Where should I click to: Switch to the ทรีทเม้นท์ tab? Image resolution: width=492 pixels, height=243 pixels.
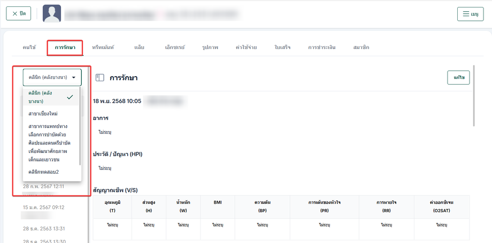click(103, 47)
